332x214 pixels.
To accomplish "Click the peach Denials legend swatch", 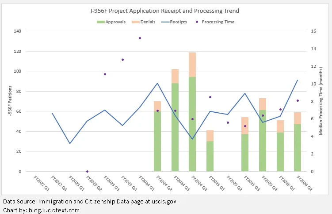I will point(136,22).
